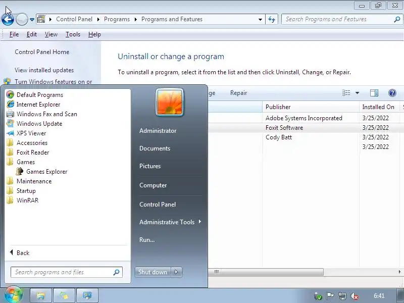
Task: Click the network tray icon
Action: tap(342, 296)
